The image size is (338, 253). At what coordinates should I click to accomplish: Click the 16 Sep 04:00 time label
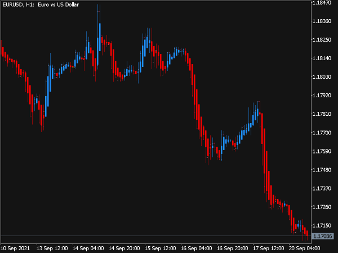click(196, 249)
